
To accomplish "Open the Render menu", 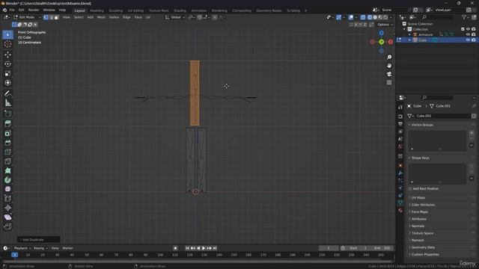I will 34,10.
